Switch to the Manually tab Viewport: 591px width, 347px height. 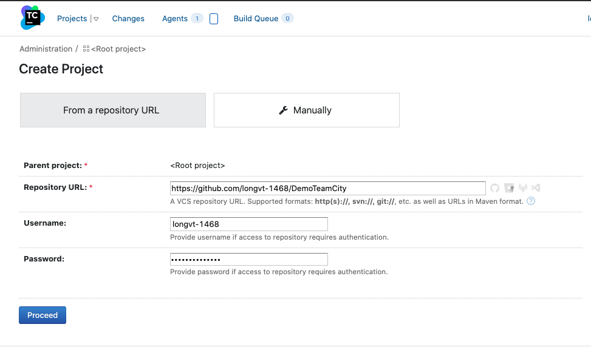coord(307,110)
